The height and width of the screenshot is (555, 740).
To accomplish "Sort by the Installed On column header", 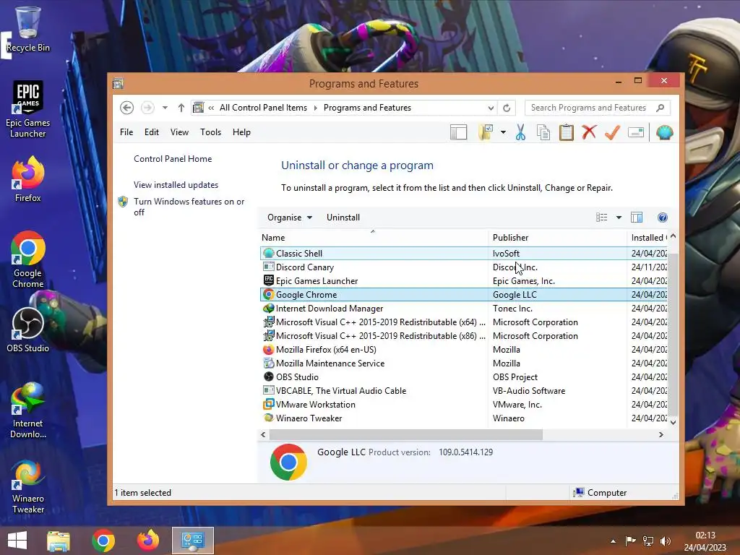I will (x=647, y=238).
